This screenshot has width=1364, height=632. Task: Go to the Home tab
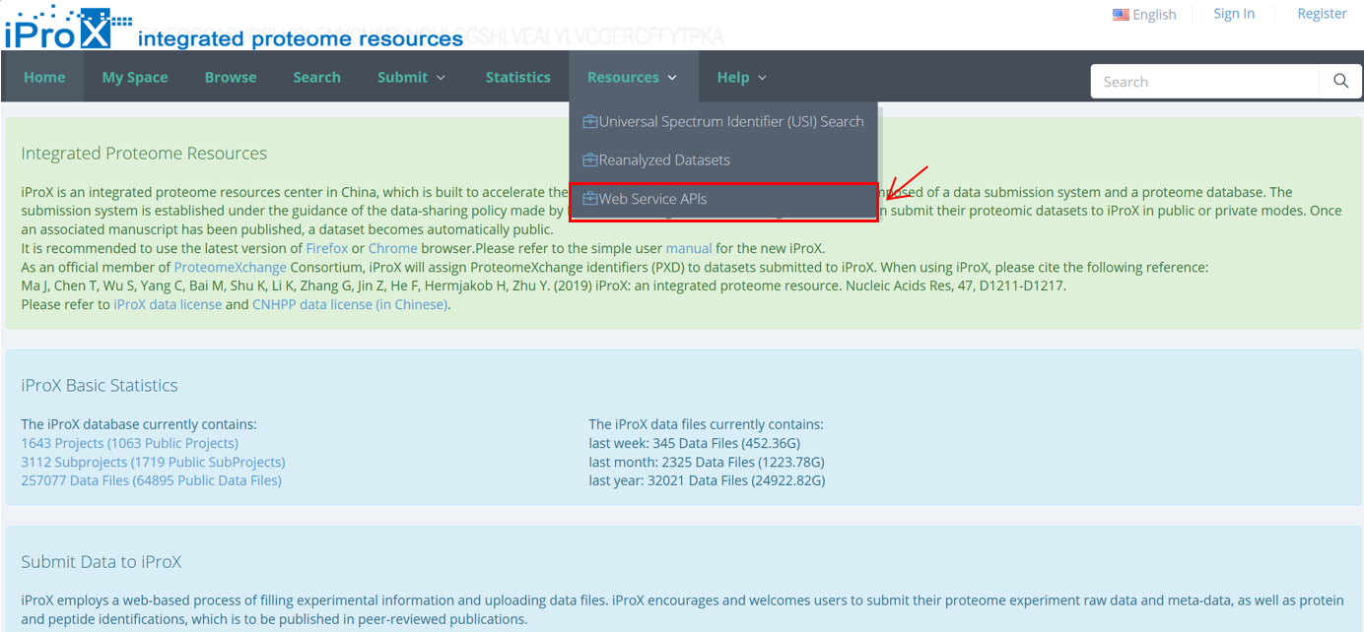44,78
